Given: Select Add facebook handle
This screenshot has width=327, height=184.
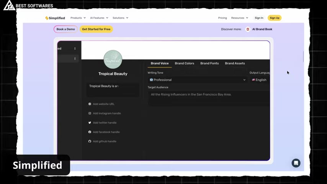Looking at the screenshot, I should (106, 132).
